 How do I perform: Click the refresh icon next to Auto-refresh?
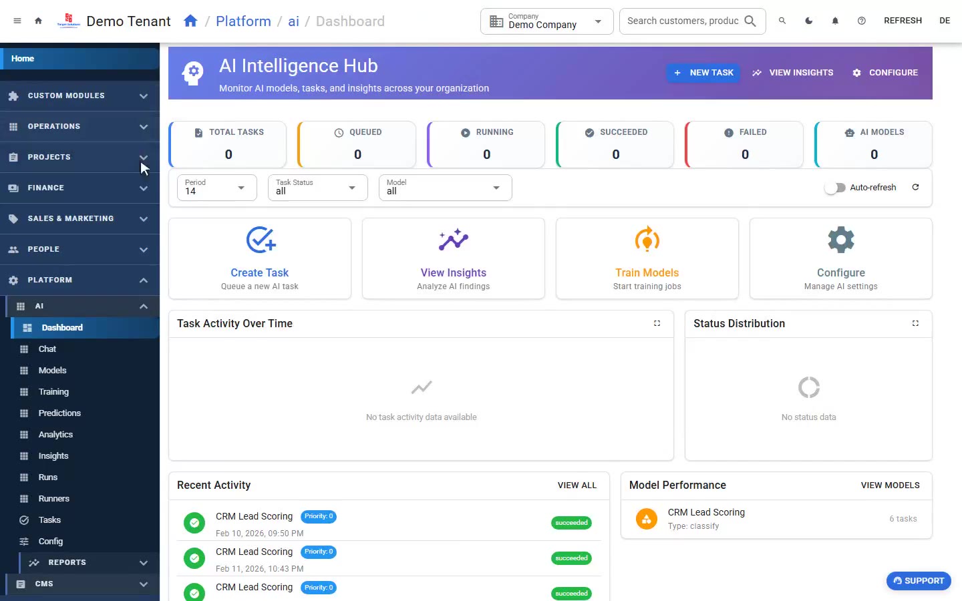click(x=916, y=187)
